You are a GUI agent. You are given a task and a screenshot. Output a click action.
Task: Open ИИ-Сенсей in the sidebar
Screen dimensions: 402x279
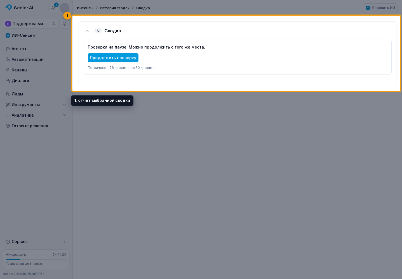click(36, 35)
